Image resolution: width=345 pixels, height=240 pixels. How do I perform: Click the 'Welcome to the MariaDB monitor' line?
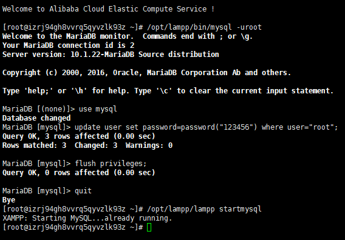pos(128,36)
